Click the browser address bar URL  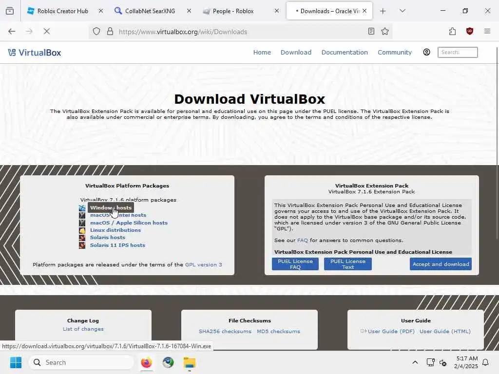(x=183, y=32)
